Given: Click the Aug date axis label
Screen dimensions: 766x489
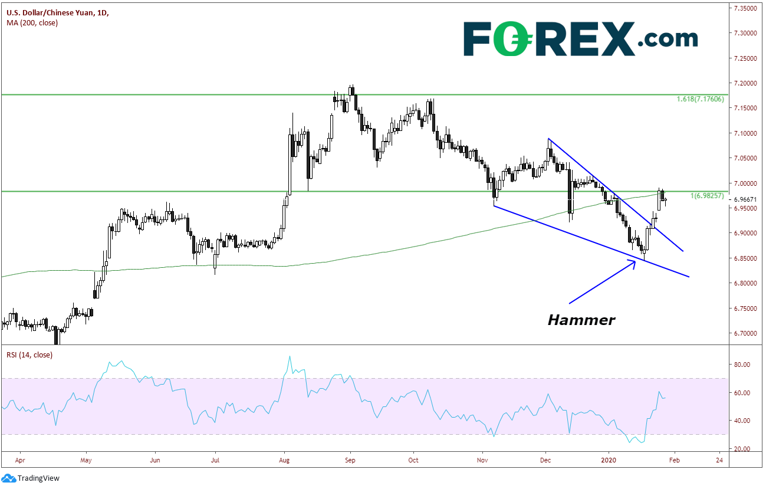Looking at the screenshot, I should (285, 459).
